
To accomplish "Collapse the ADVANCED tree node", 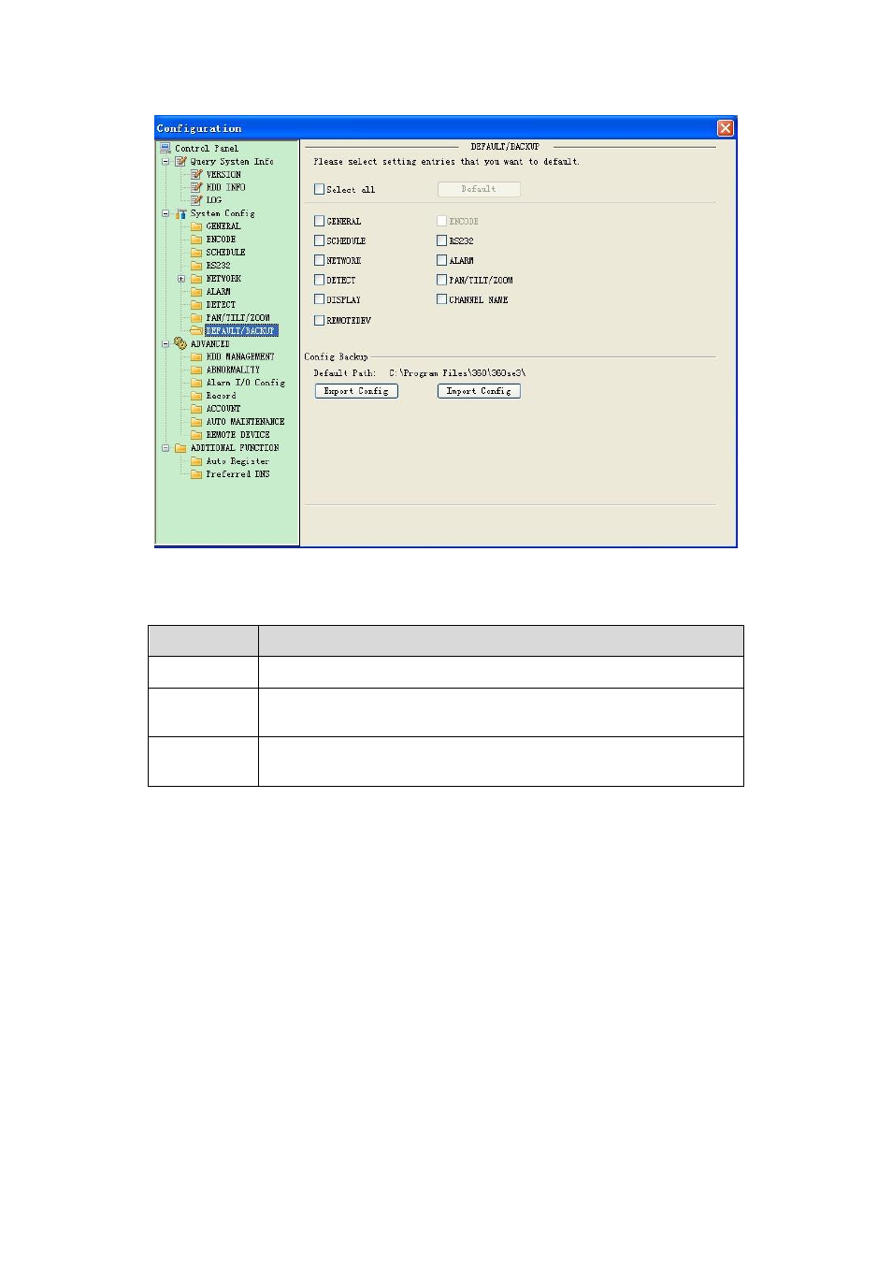I will click(x=165, y=343).
